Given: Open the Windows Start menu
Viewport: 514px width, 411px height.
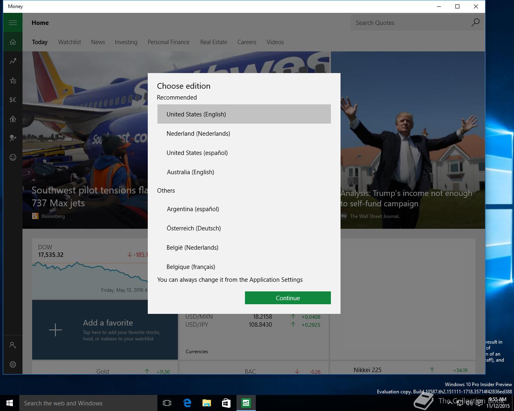Looking at the screenshot, I should (10, 403).
